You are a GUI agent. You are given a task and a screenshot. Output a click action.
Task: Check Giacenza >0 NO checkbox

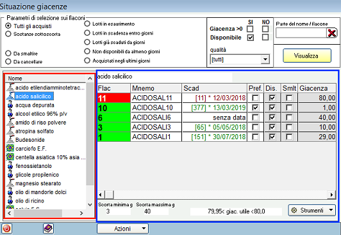click(x=265, y=29)
